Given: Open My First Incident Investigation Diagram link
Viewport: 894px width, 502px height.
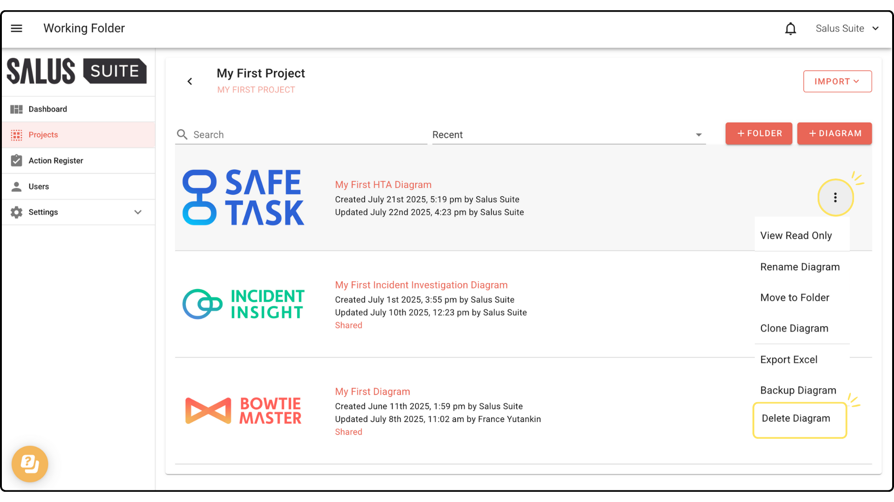Looking at the screenshot, I should coord(421,285).
